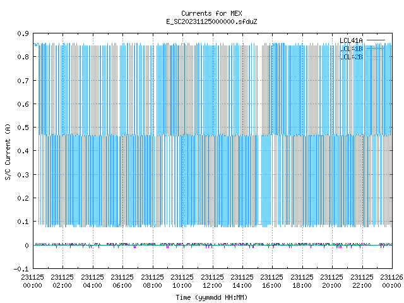Viewport: 404px width, 303px height.
Task: Click the "Time (yymmdd HH:MM)" x-axis label
Action: pyautogui.click(x=211, y=297)
